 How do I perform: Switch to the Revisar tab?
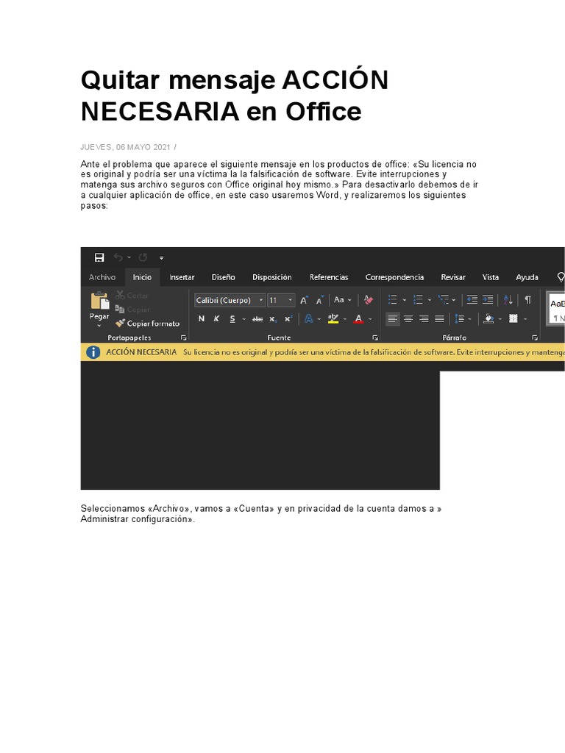click(453, 277)
